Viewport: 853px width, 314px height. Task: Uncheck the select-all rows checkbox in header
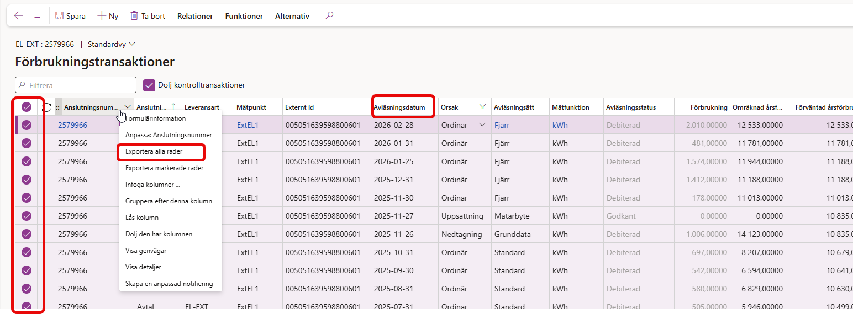pos(27,107)
